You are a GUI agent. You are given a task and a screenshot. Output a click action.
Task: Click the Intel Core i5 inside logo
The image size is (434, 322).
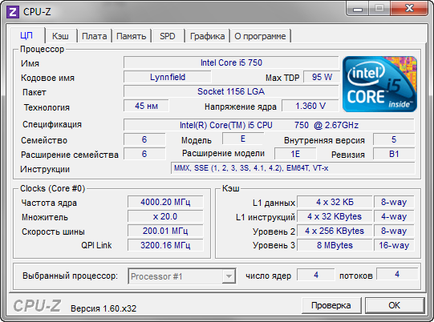click(x=379, y=84)
